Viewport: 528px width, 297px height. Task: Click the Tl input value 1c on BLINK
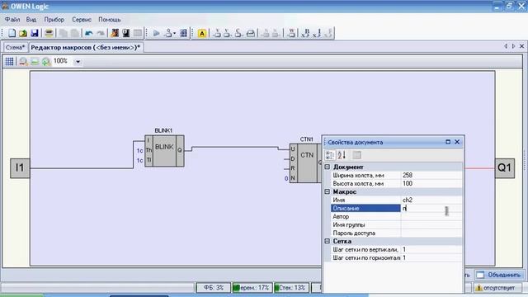(x=139, y=161)
